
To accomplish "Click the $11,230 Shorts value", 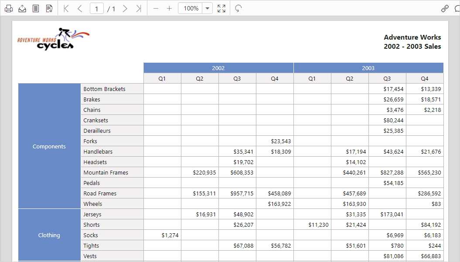I will pyautogui.click(x=318, y=225).
